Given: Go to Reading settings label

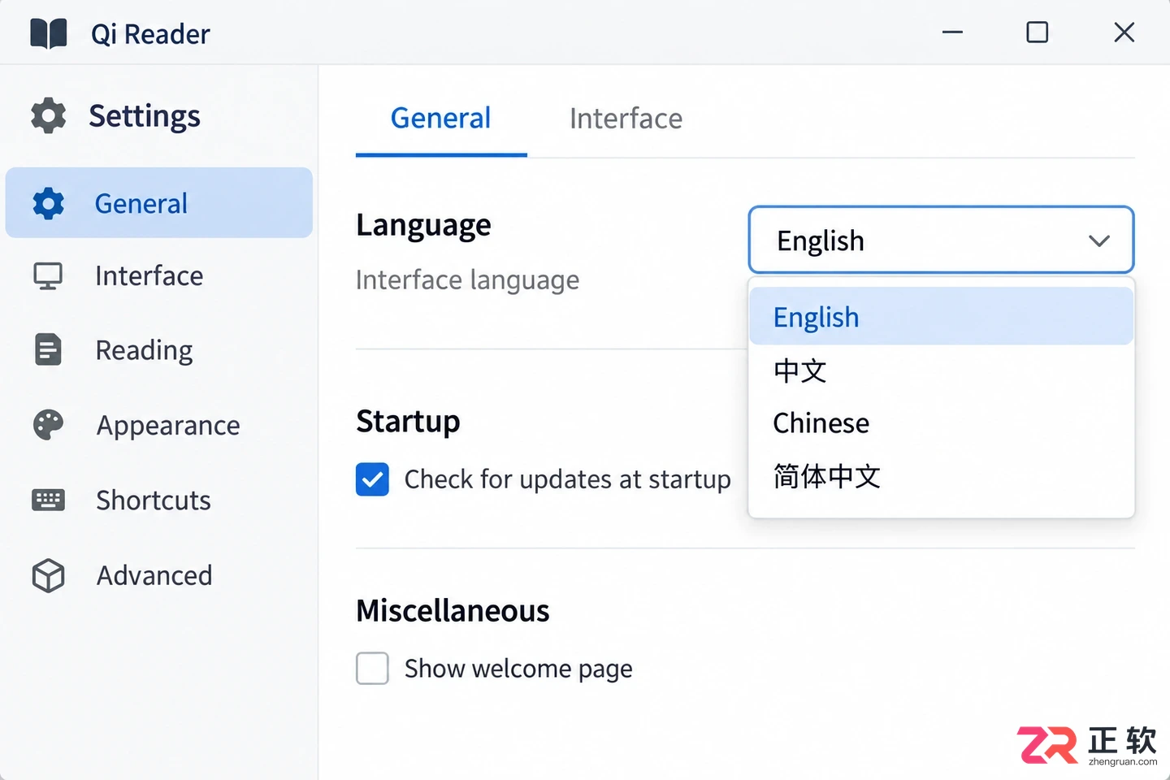Looking at the screenshot, I should click(x=145, y=351).
